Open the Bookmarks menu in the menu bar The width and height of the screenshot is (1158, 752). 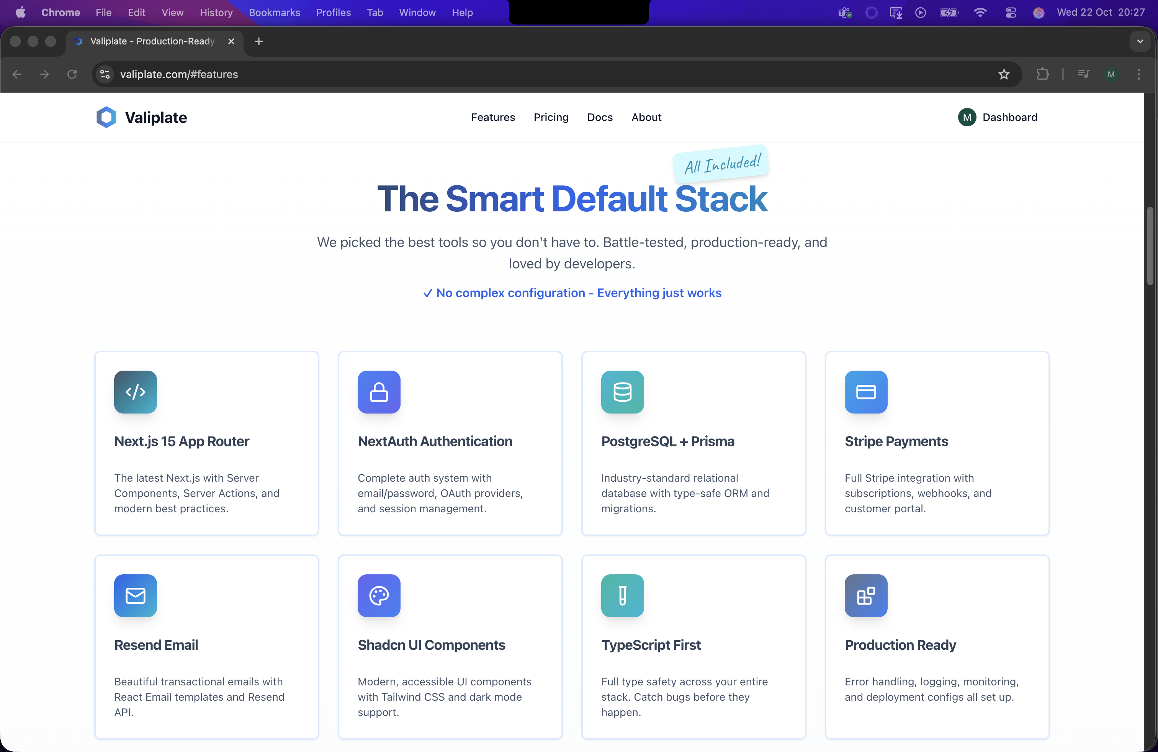pyautogui.click(x=274, y=13)
